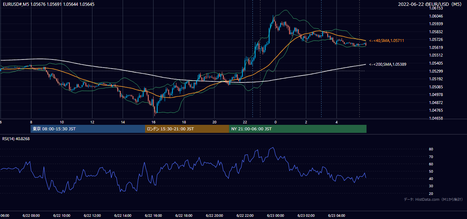Click hour tick 0 under the price chart
Screen dimensions: 467x219
tap(276, 122)
